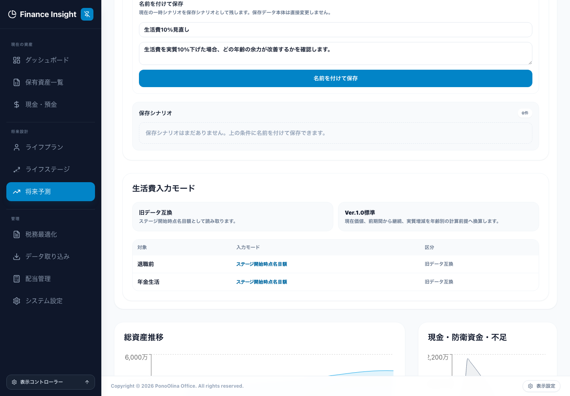Select the active 将来予測 menu item
Screen dimensions: 570x396
tap(51, 192)
